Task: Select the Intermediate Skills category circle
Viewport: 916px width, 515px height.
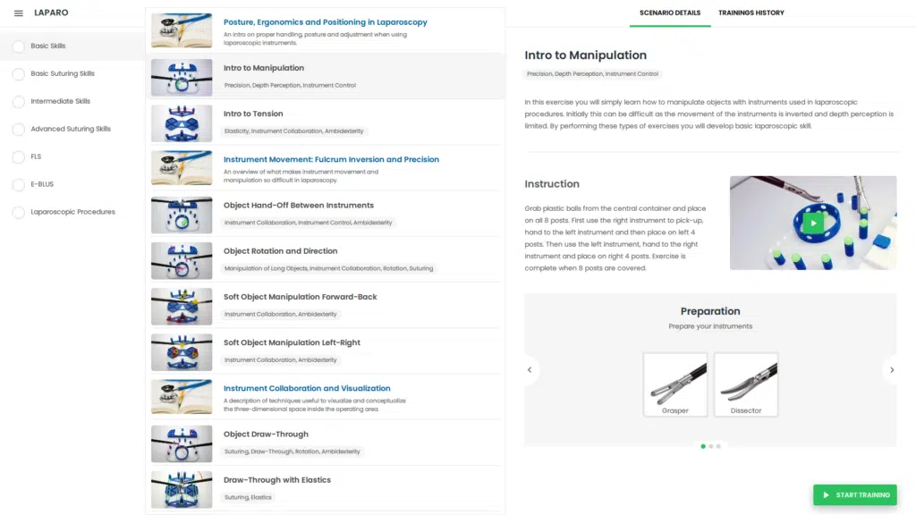Action: (x=19, y=102)
